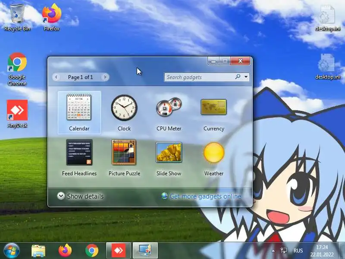Select the Clock gadget
The width and height of the screenshot is (345, 259).
[124, 112]
